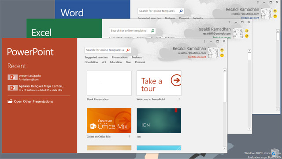
Task: Send a smile in Word window
Action: pyautogui.click(x=275, y=11)
